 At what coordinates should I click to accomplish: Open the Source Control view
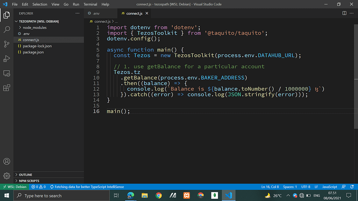[7, 44]
